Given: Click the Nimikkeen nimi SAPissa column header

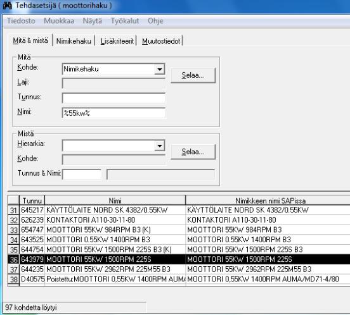Looking at the screenshot, I should pyautogui.click(x=268, y=201).
